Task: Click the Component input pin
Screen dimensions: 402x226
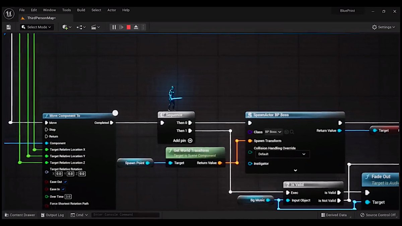Action: click(x=47, y=143)
